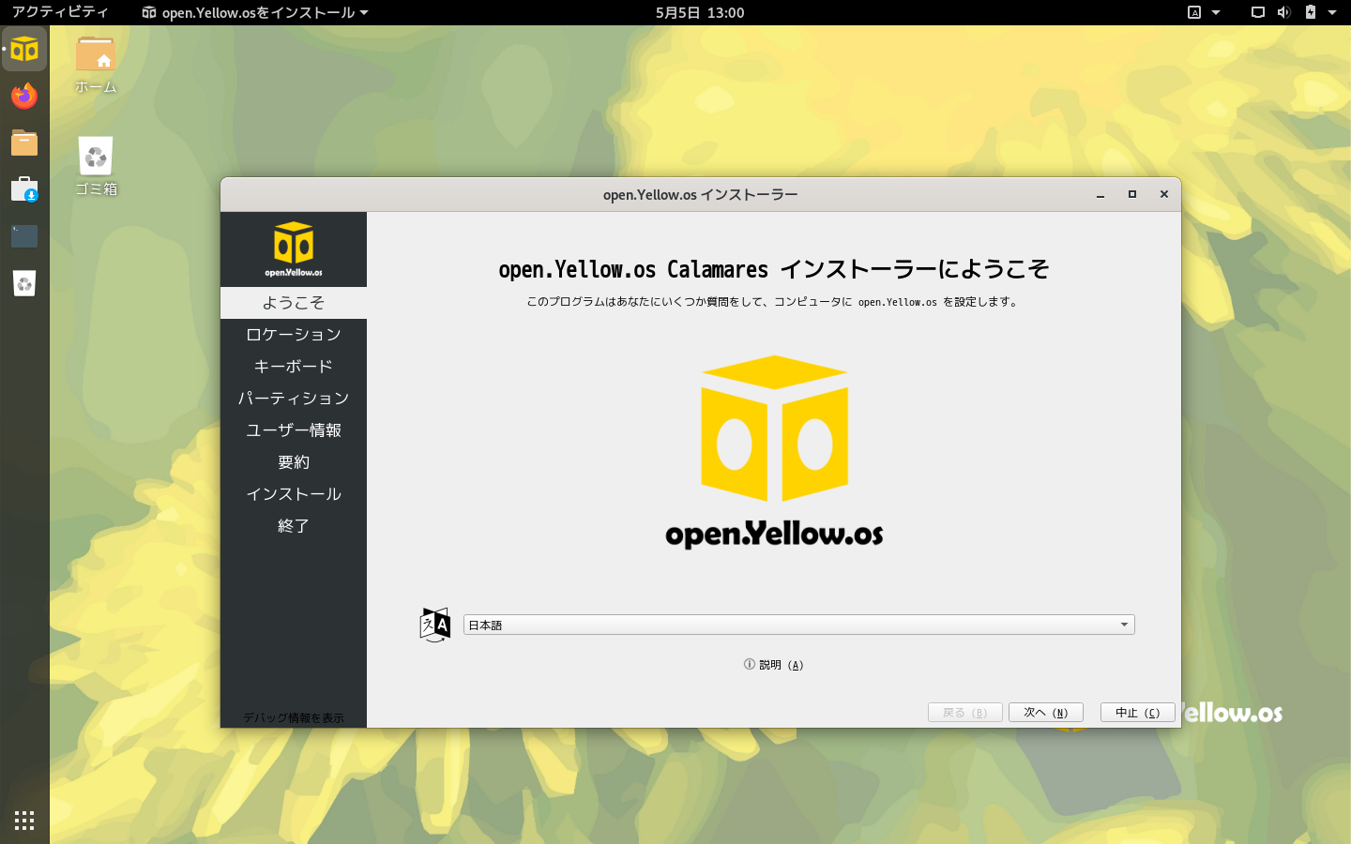Launch the terminal from the dock
1351x844 pixels.
(24, 236)
